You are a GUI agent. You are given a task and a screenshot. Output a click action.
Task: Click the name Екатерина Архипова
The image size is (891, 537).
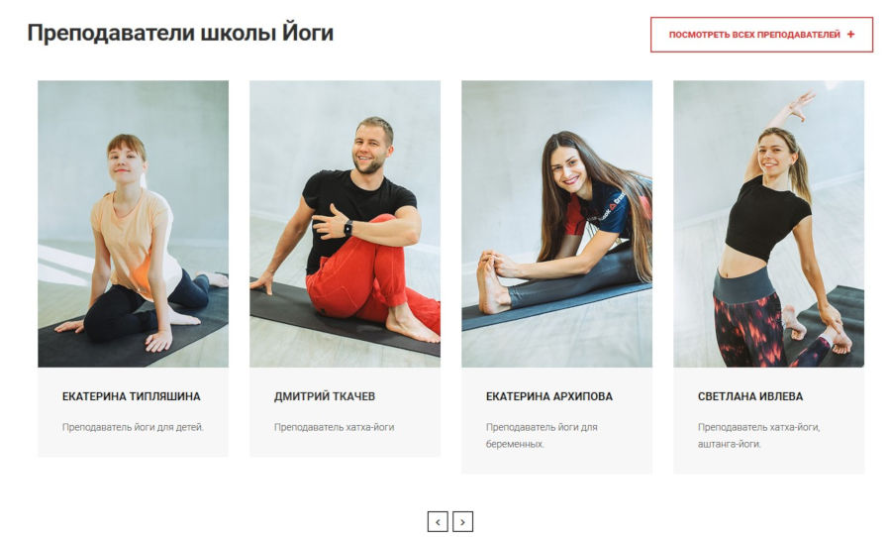tap(548, 396)
